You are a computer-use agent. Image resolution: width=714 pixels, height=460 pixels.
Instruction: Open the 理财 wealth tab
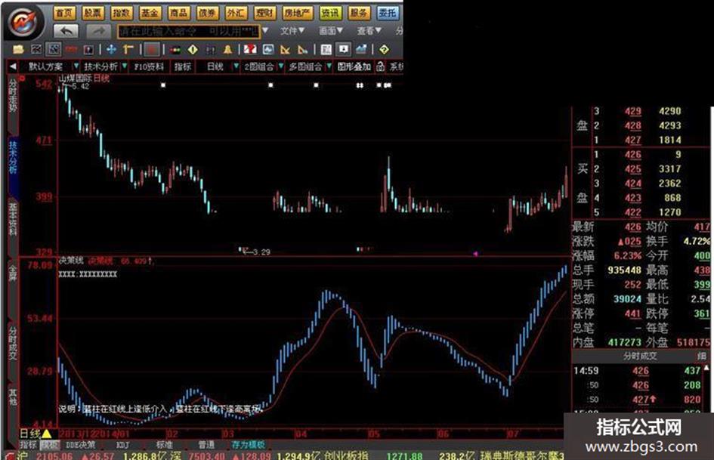[264, 13]
